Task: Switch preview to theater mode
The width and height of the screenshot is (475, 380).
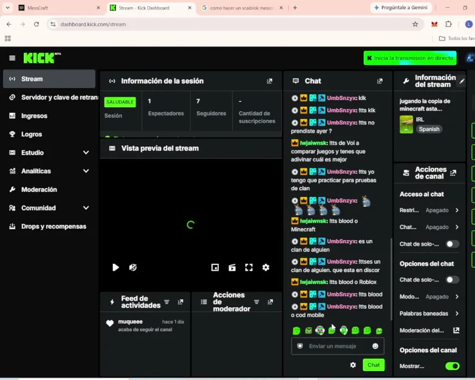Action: [x=232, y=267]
